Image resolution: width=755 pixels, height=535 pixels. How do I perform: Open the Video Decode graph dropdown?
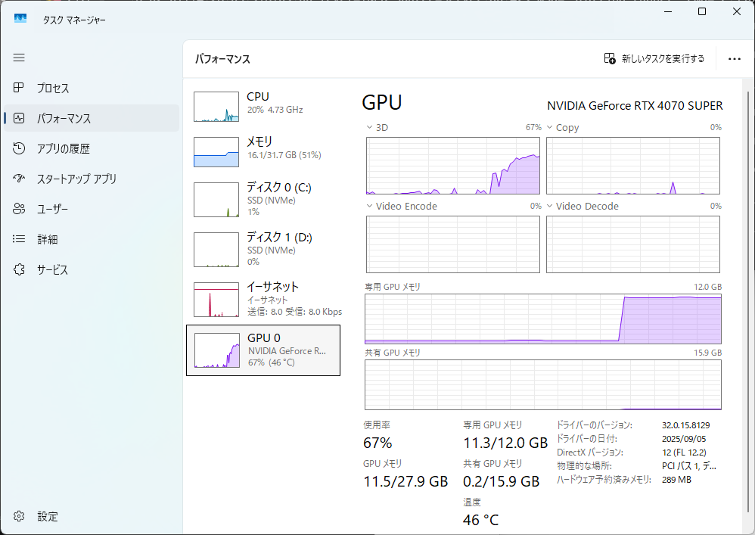click(x=550, y=207)
